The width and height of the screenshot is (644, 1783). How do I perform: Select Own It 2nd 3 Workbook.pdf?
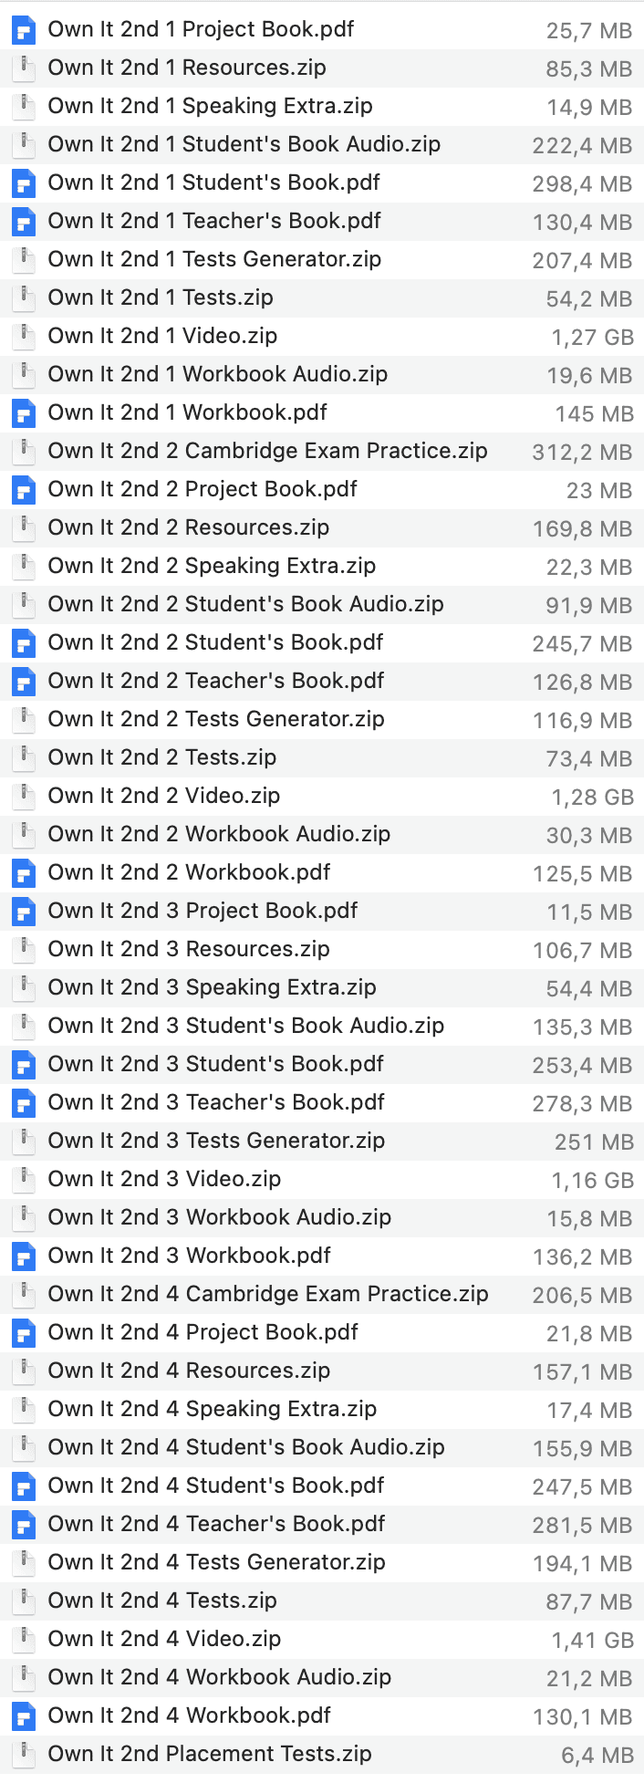coord(322,1256)
